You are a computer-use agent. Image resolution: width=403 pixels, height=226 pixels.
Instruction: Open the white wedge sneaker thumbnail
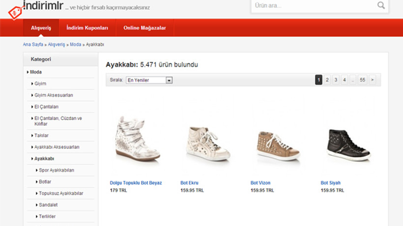pos(137,140)
